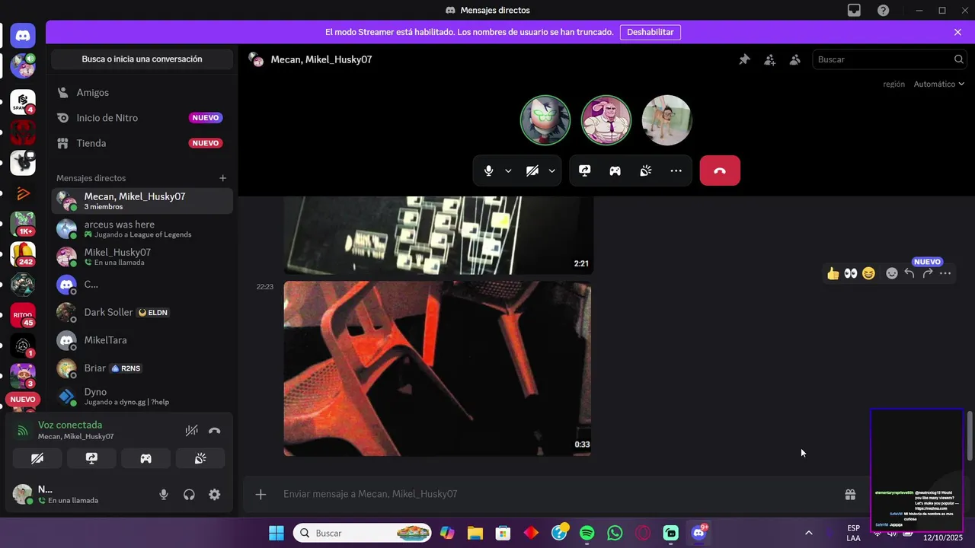Add friends to the group DM
This screenshot has width=975, height=548.
769,59
